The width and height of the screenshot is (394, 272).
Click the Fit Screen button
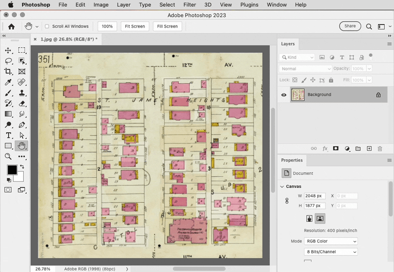135,27
